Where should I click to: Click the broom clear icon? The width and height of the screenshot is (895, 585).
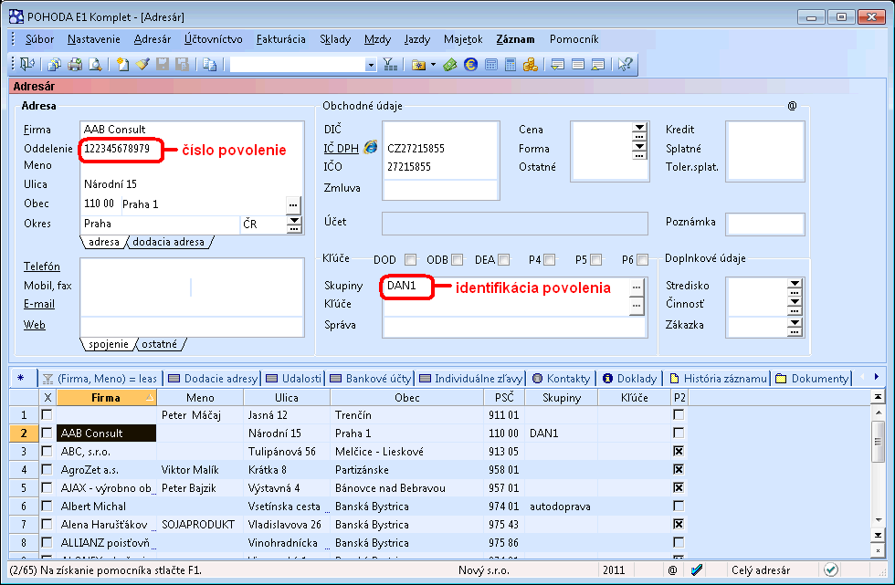[142, 65]
